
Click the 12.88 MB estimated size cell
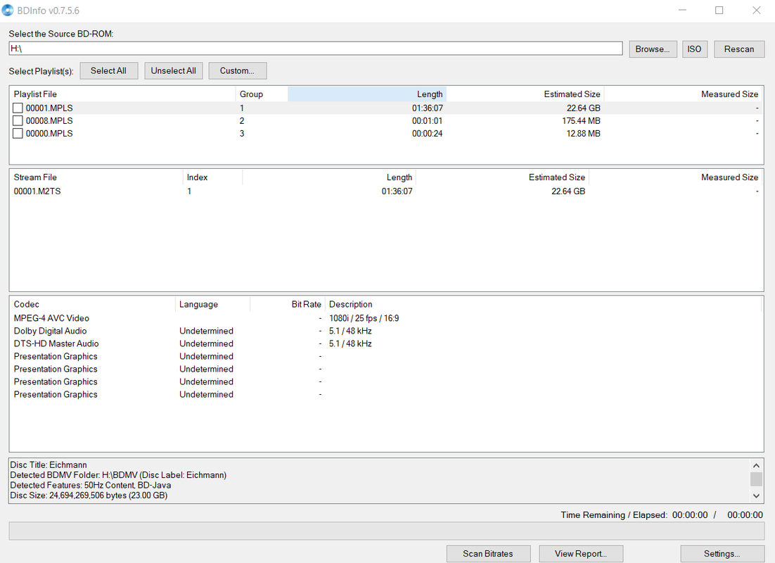click(583, 134)
